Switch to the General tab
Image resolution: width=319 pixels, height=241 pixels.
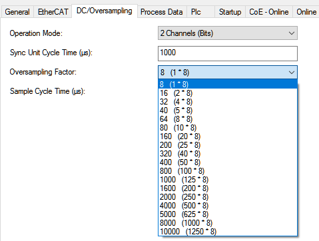click(x=17, y=12)
